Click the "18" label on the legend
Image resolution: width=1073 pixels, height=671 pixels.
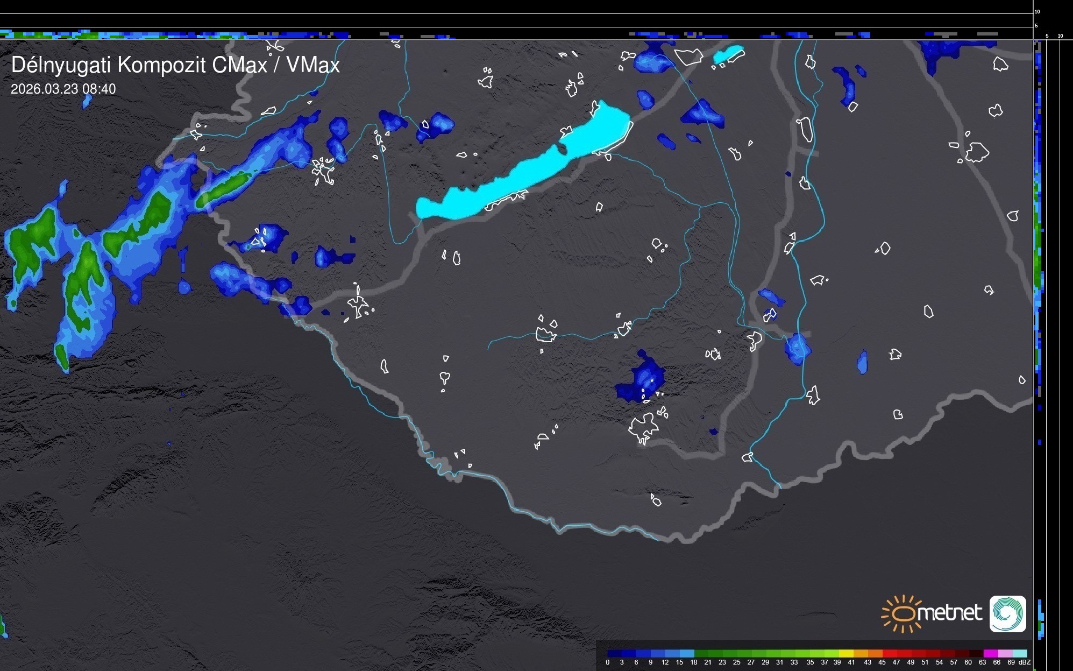pos(694,662)
